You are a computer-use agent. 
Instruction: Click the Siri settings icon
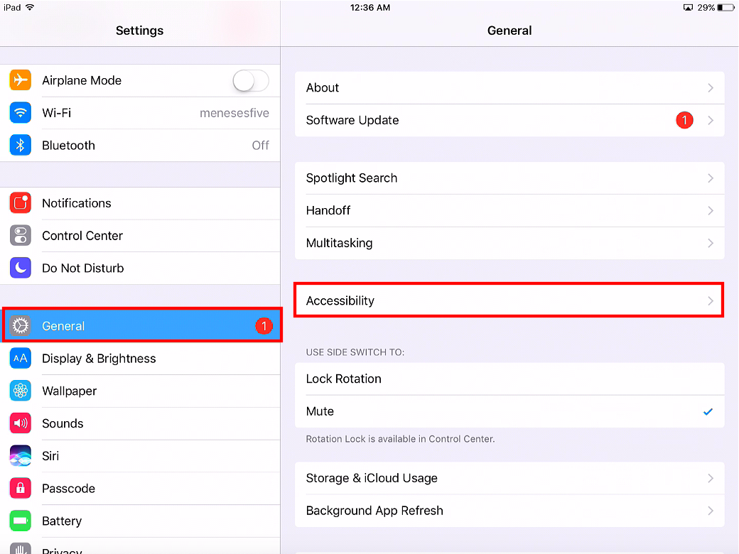click(20, 456)
